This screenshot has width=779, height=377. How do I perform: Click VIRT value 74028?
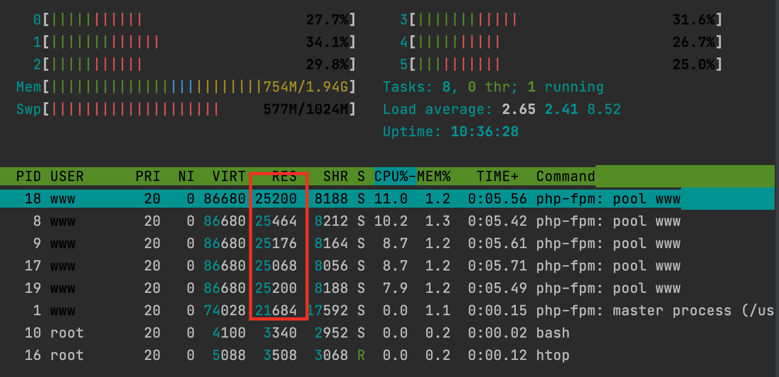pos(224,310)
